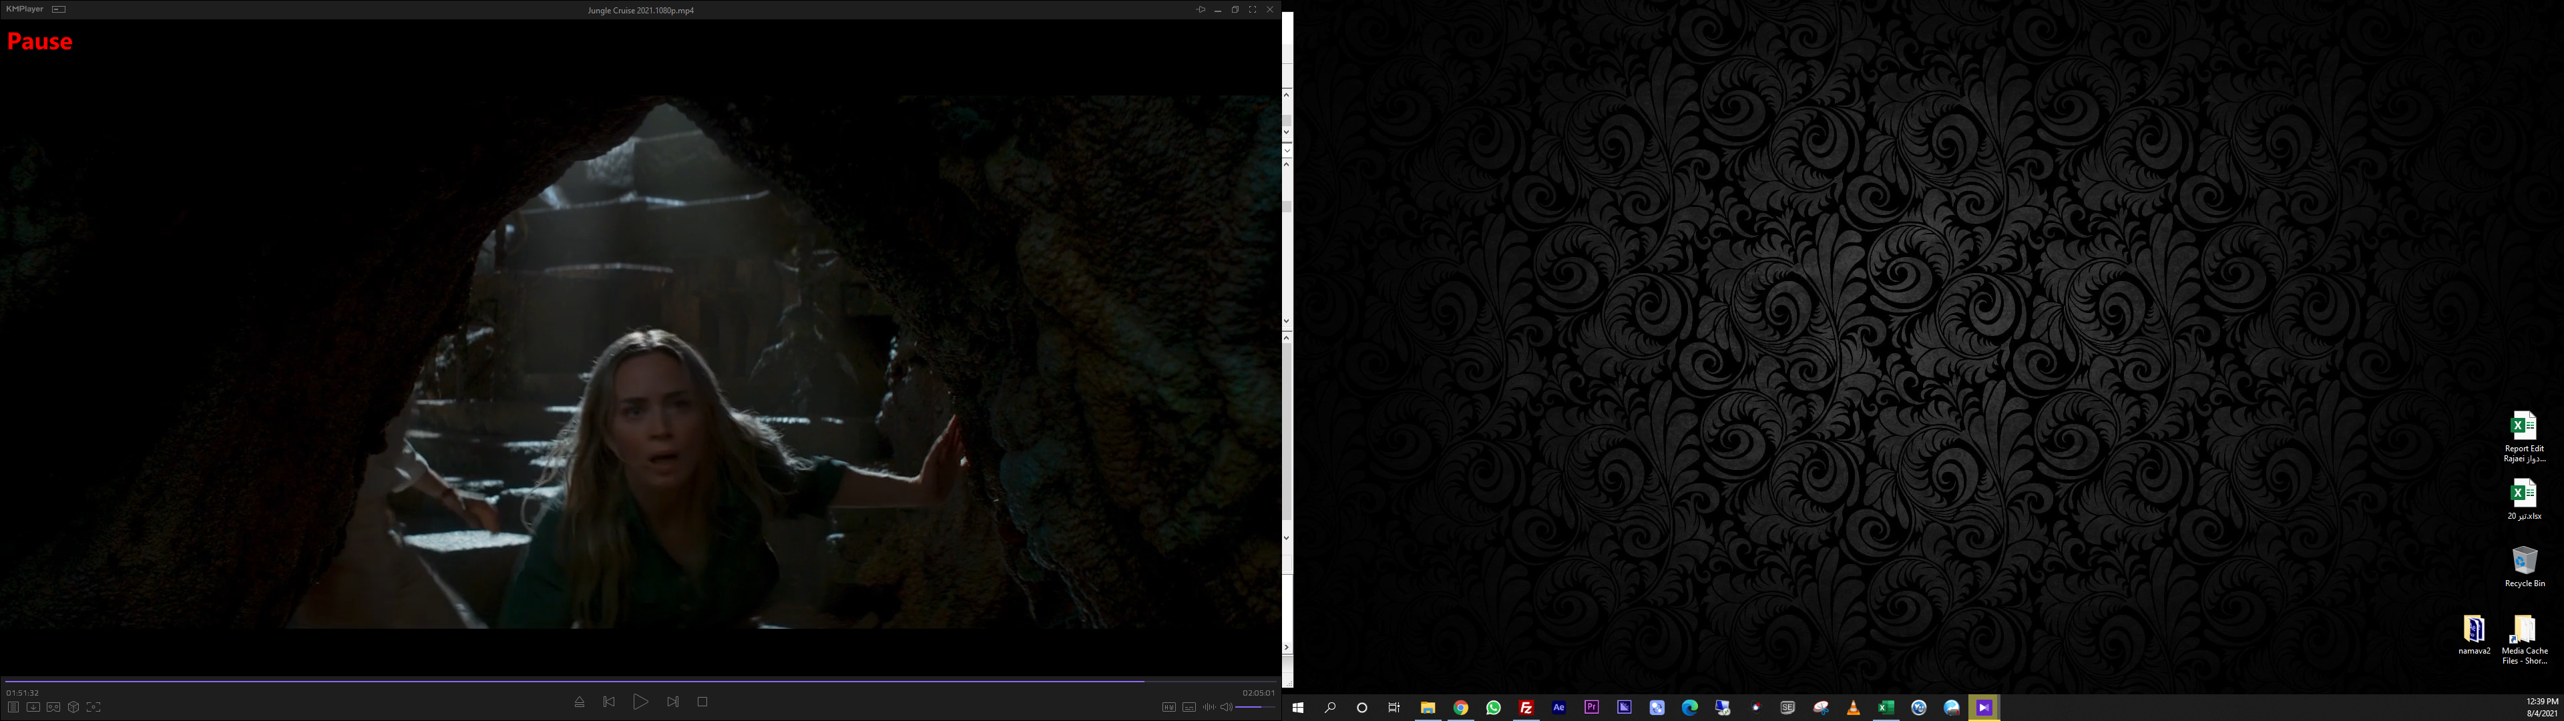Viewport: 2564px width, 721px height.
Task: Click the Stop playback button
Action: coord(702,702)
